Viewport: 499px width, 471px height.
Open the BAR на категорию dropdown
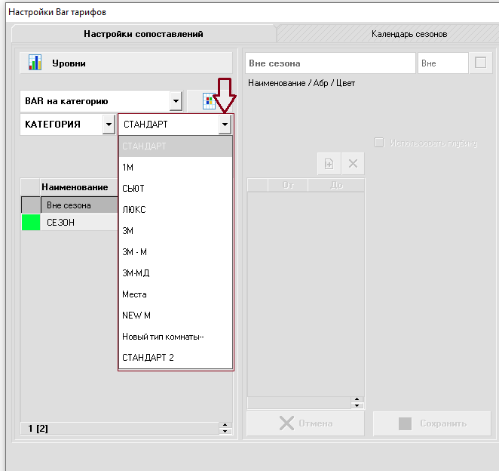(x=176, y=100)
